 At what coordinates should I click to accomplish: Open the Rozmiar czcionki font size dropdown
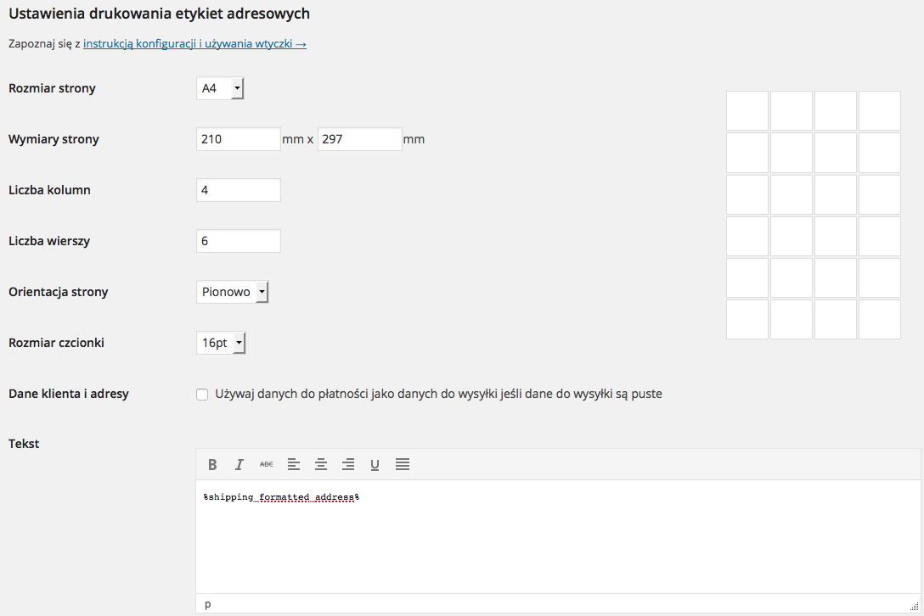pyautogui.click(x=221, y=343)
